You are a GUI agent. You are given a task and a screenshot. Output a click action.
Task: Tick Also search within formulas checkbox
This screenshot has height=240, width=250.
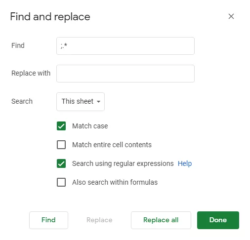(x=61, y=182)
